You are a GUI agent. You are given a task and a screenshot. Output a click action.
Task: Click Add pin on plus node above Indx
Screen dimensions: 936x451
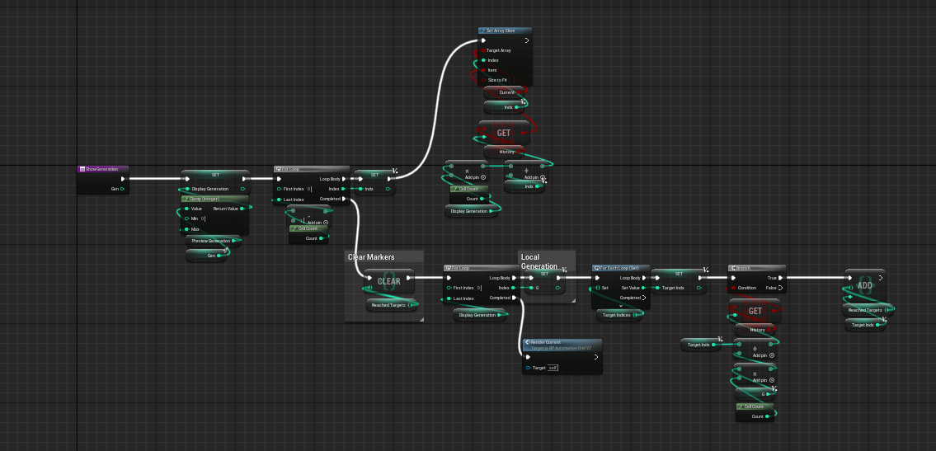pyautogui.click(x=535, y=177)
